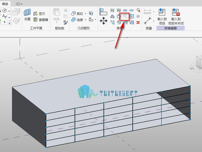Click the greyed measure-between-references ruler icon
The width and height of the screenshot is (202, 152).
(147, 11)
